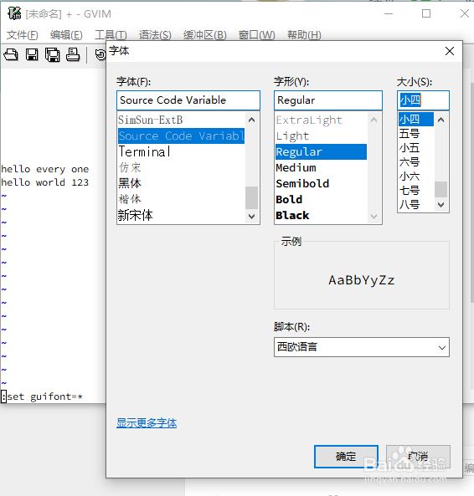This screenshot has height=496, width=474.
Task: Click style list scroll down arrow
Action: (374, 217)
